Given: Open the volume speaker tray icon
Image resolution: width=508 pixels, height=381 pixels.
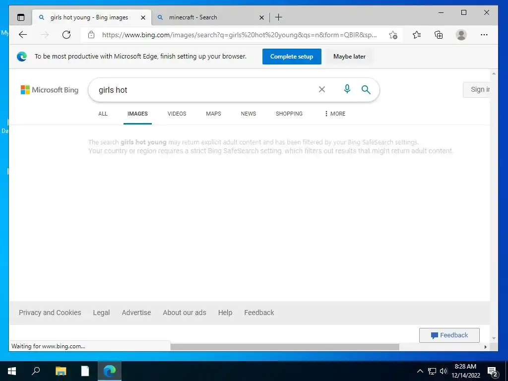Looking at the screenshot, I should (444, 371).
